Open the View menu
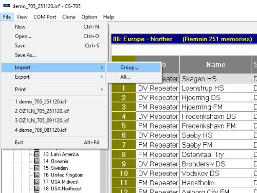 [22, 17]
